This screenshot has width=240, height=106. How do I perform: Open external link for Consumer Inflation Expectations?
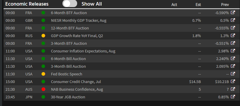pos(233,51)
